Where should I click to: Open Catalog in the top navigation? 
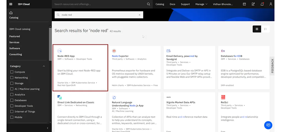click(160, 4)
